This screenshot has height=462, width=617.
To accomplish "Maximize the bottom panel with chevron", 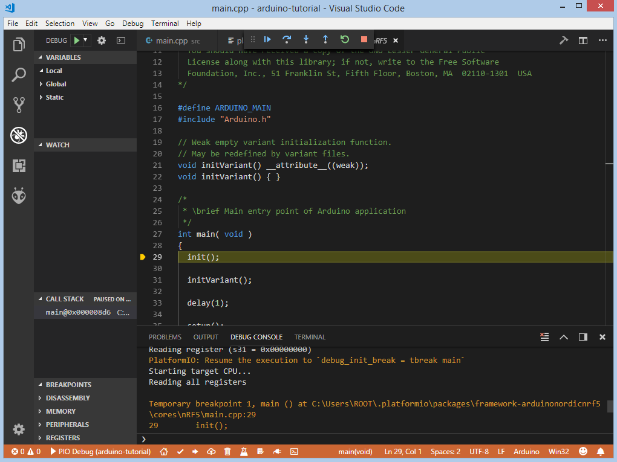I will tap(564, 337).
